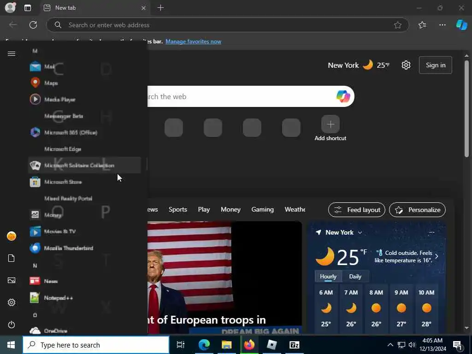Click the Power button in Start sidebar

coord(12,324)
